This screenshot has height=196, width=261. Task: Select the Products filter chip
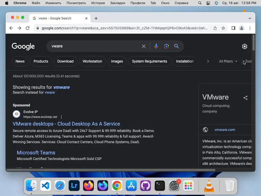pyautogui.click(x=41, y=61)
